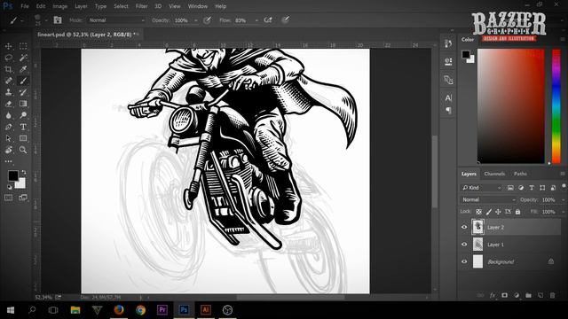The width and height of the screenshot is (568, 319).
Task: Click the Create new group folder icon
Action: (x=528, y=295)
